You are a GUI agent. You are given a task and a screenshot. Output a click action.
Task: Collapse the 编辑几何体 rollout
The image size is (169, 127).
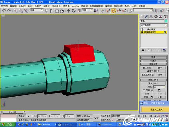click(x=153, y=80)
